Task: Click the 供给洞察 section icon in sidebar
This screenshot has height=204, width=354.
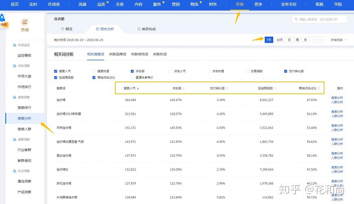Action: point(15,66)
